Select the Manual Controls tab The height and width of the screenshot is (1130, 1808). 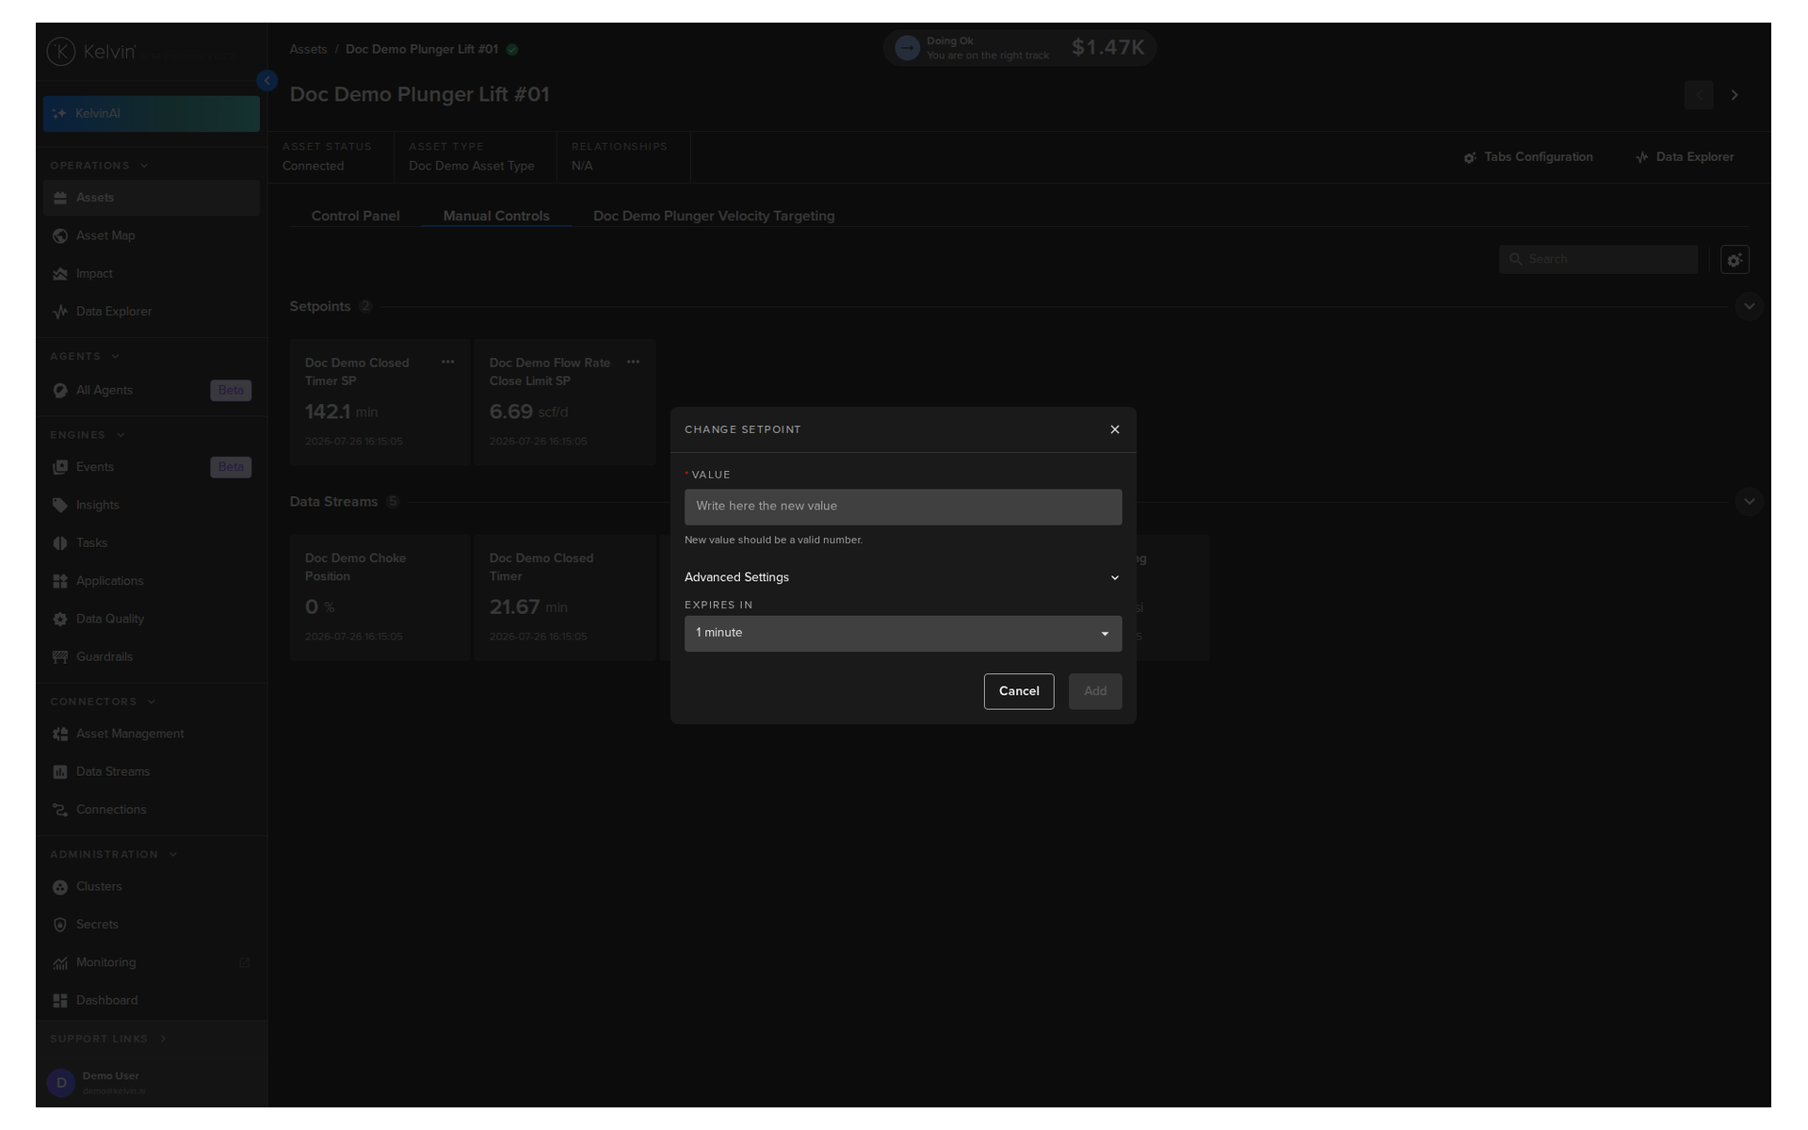pyautogui.click(x=496, y=216)
